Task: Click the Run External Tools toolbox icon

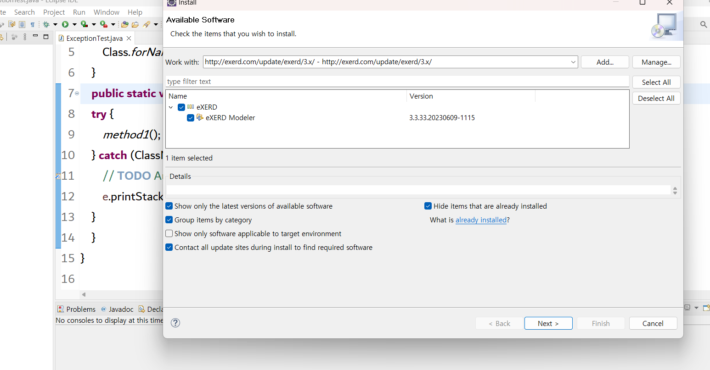Action: tap(103, 24)
